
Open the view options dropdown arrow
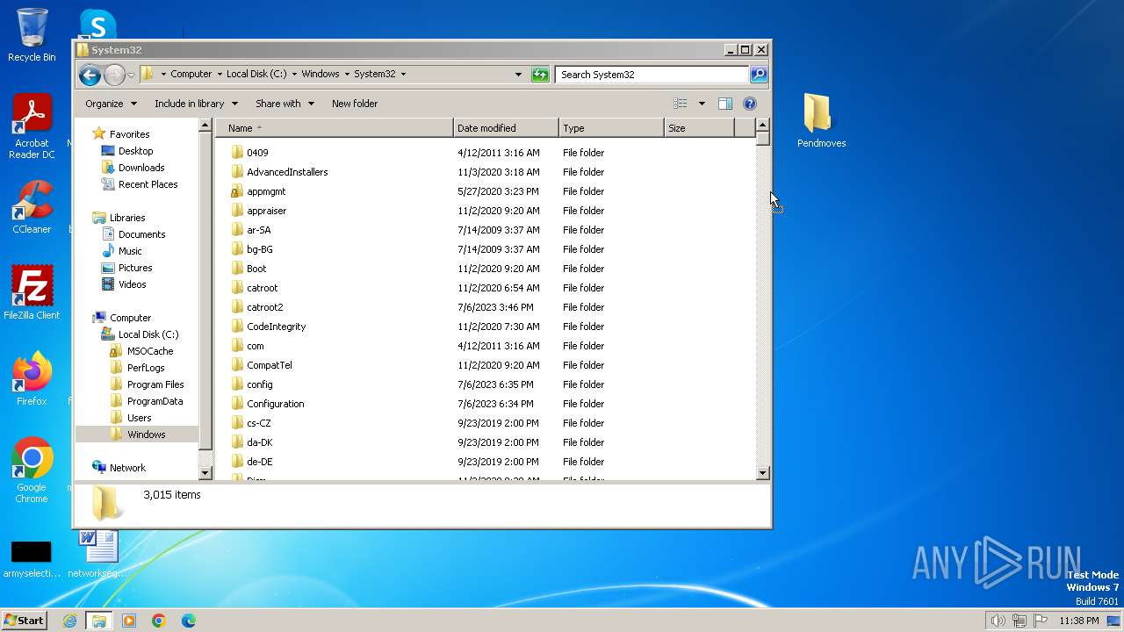pyautogui.click(x=702, y=104)
